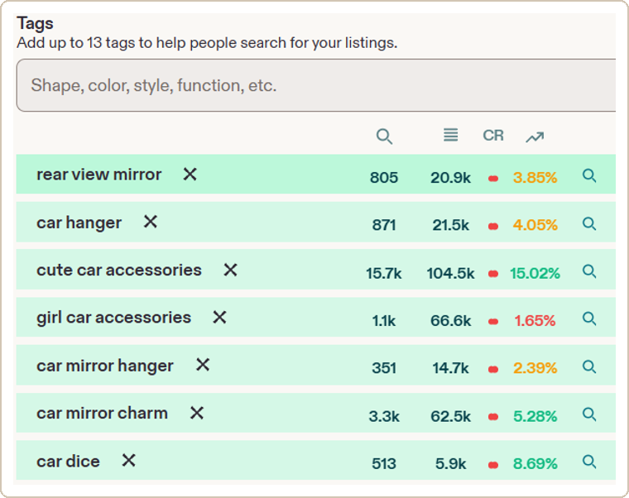This screenshot has height=498, width=629.
Task: Search for 'car dice' via magnifier icon
Action: coord(589,462)
